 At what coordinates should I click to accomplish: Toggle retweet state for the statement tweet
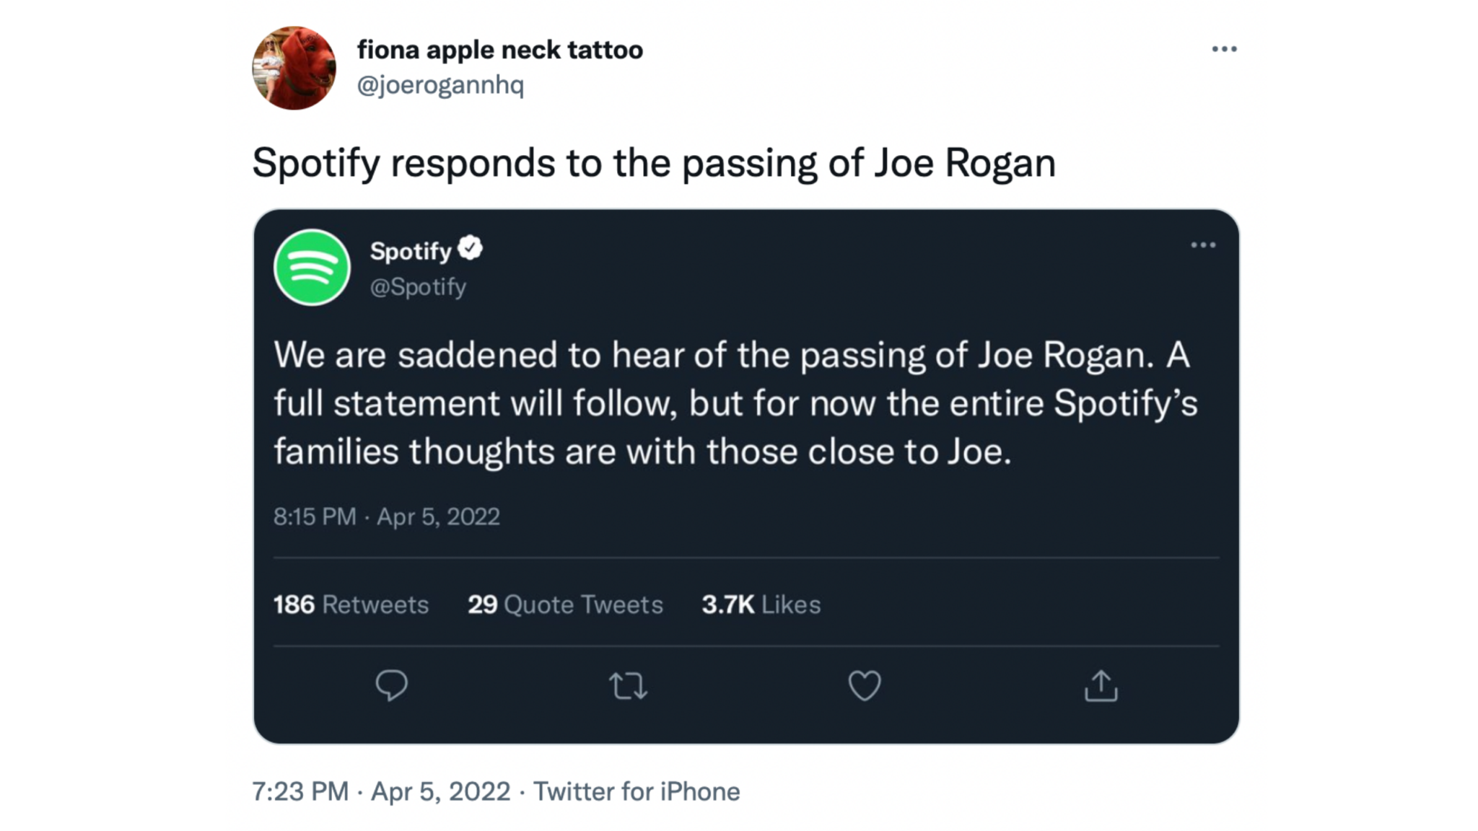coord(629,687)
